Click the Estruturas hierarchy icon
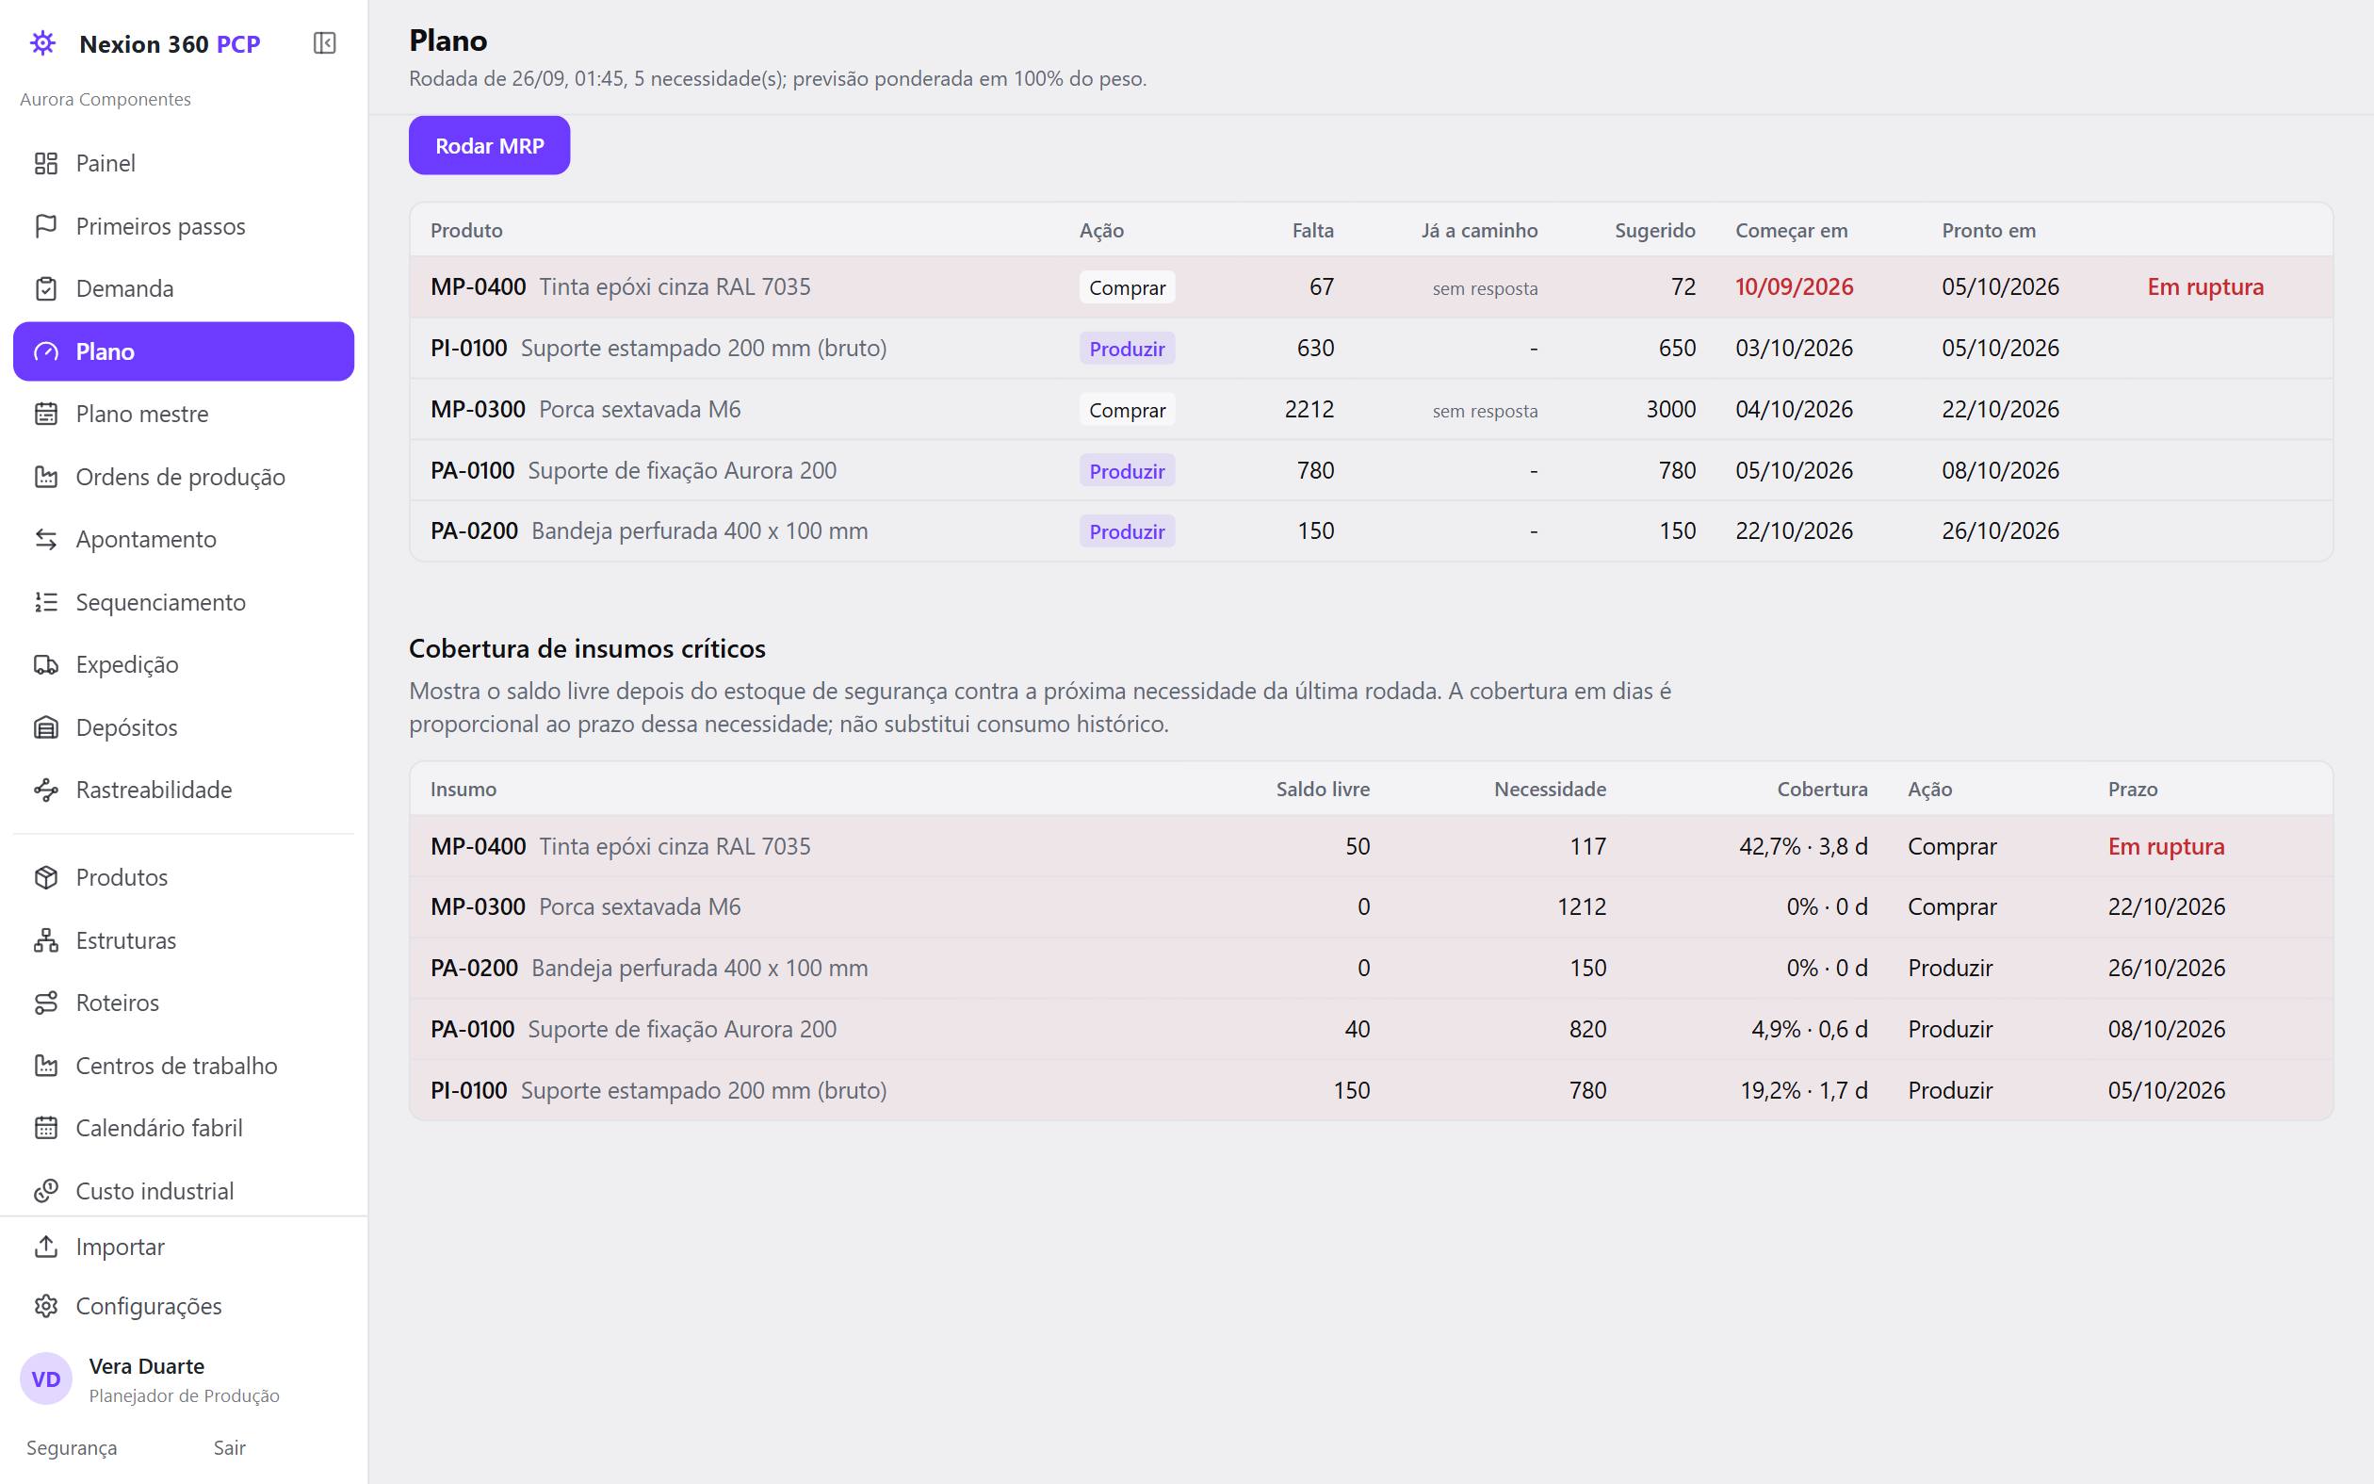The width and height of the screenshot is (2374, 1484). click(x=46, y=940)
